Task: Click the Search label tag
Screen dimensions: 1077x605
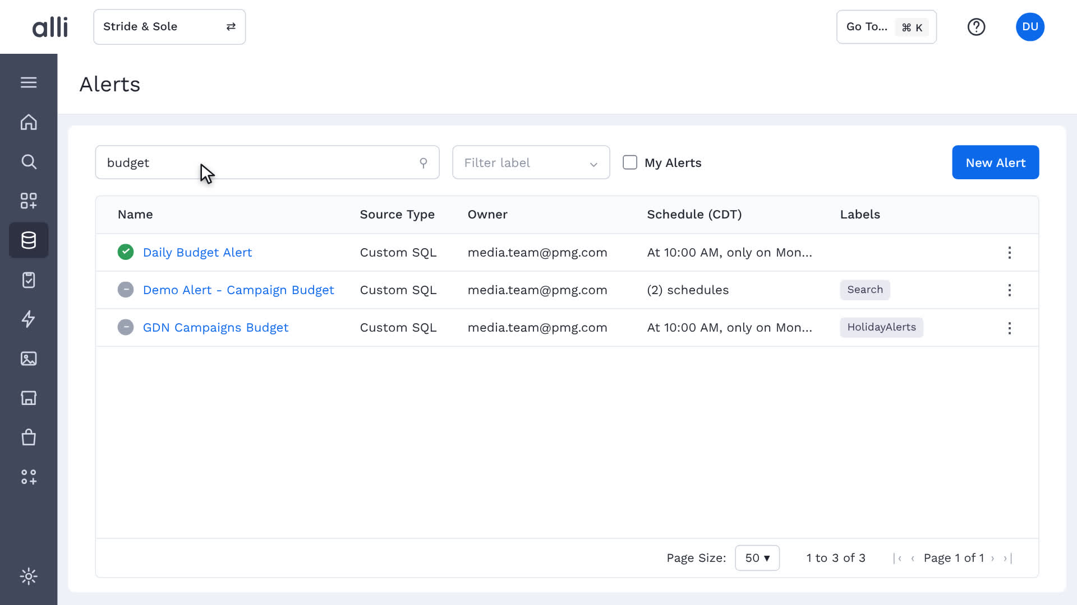Action: [865, 290]
